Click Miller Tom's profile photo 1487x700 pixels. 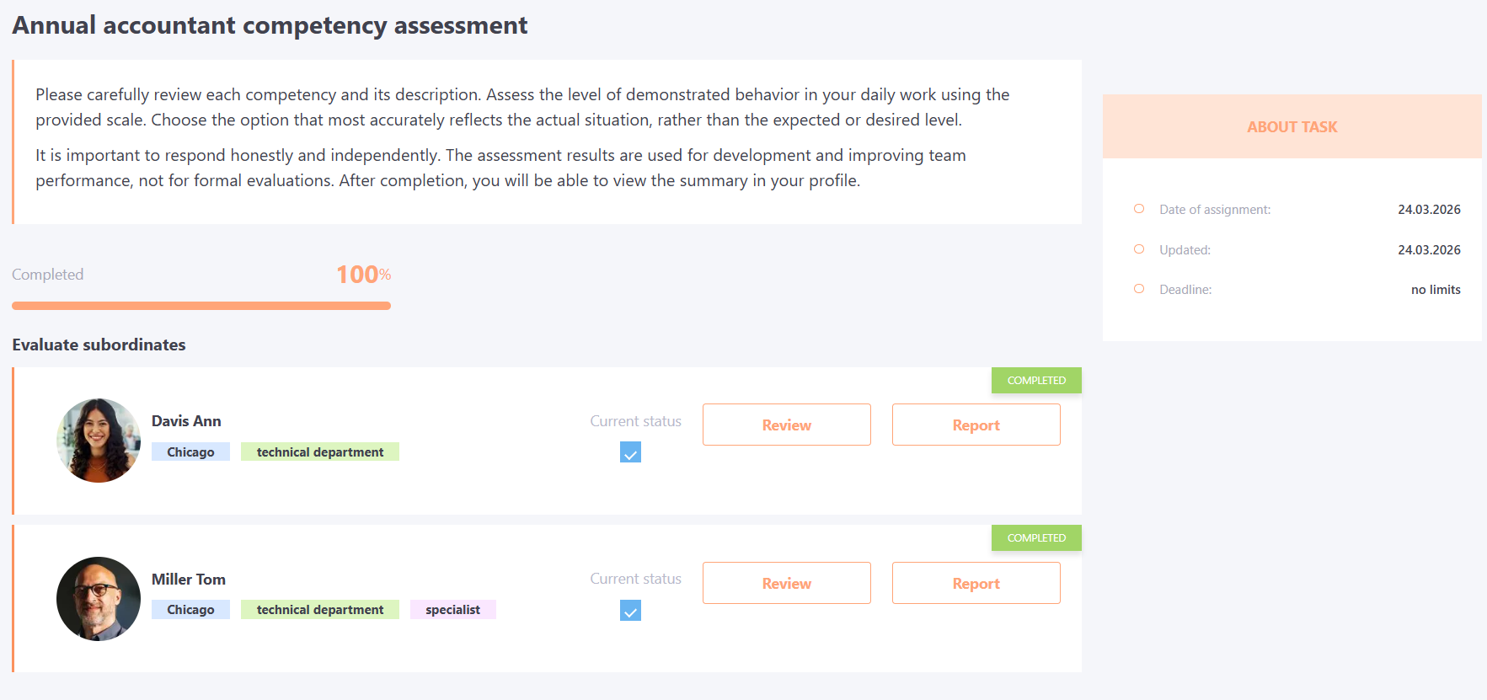pos(99,599)
